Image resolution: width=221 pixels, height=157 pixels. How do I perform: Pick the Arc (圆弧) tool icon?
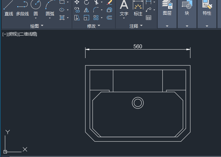click(50, 5)
